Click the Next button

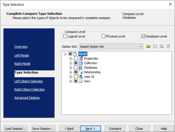(90, 128)
